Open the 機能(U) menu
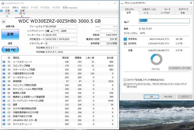 (25, 8)
